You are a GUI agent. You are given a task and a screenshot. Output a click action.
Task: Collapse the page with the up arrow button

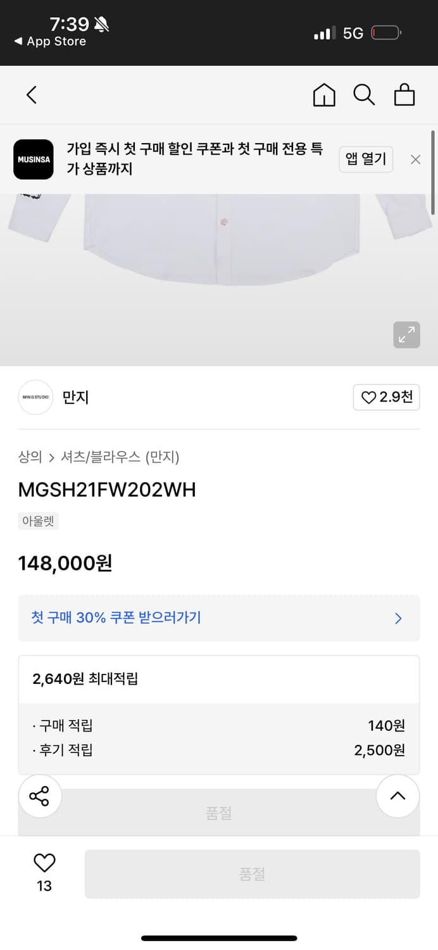[x=397, y=796]
